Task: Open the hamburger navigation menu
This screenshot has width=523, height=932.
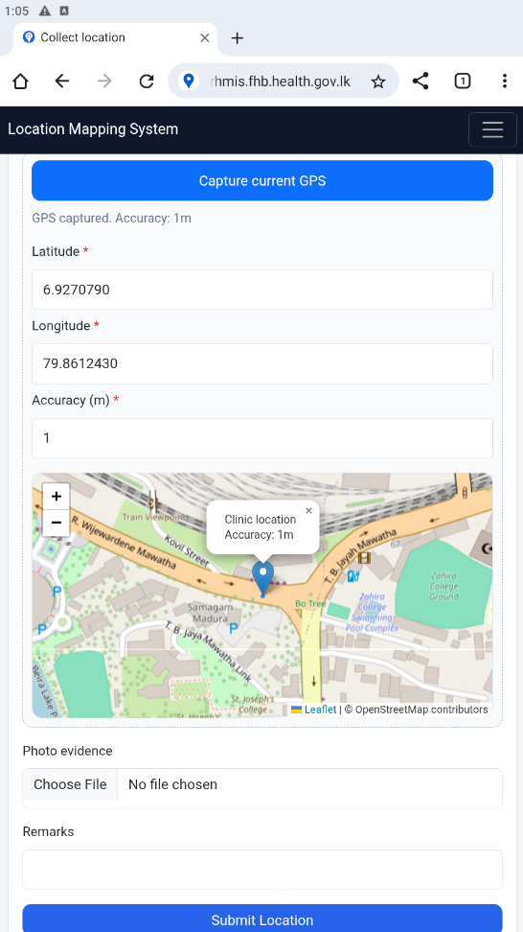Action: click(492, 129)
